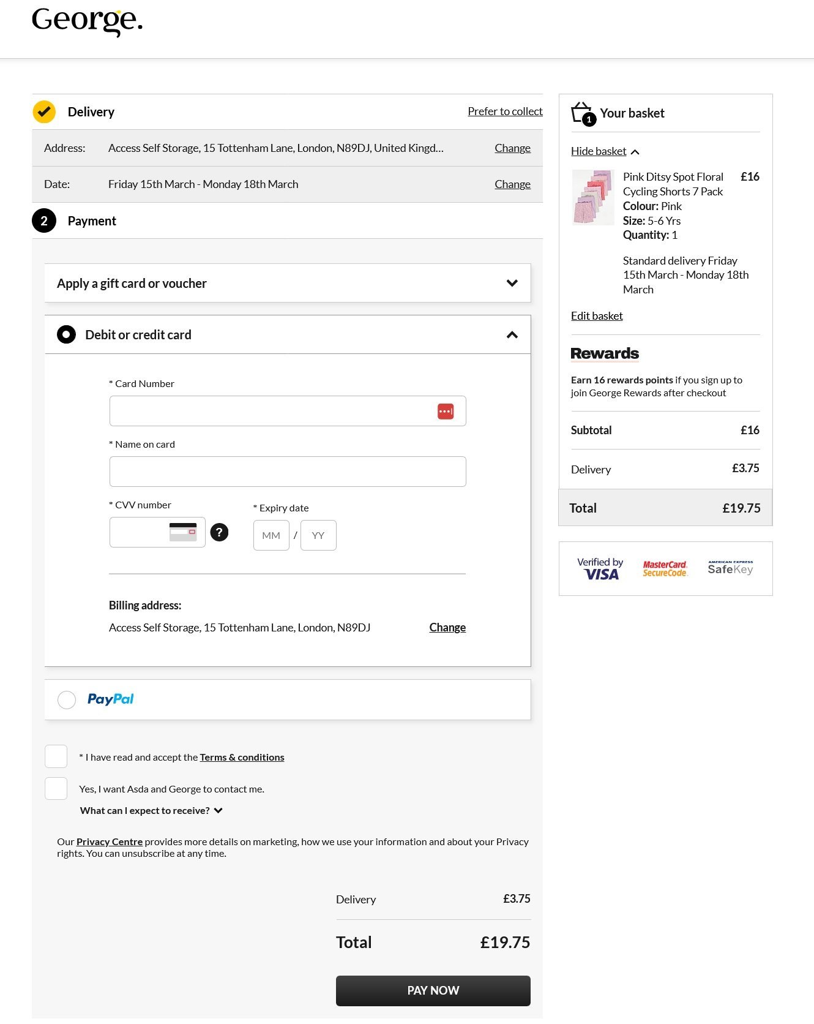Image resolution: width=814 pixels, height=1024 pixels.
Task: Open Privacy Centre link
Action: pos(110,842)
